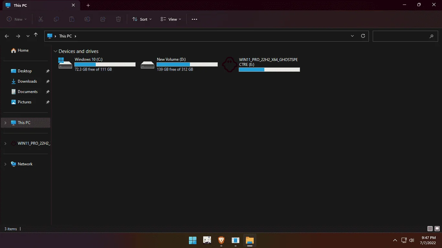This screenshot has width=442, height=248.
Task: Open Brave browser from taskbar
Action: click(x=221, y=240)
